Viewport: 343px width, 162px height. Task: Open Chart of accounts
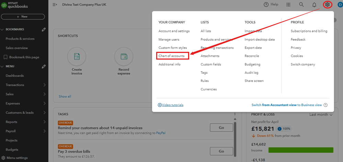point(172,56)
